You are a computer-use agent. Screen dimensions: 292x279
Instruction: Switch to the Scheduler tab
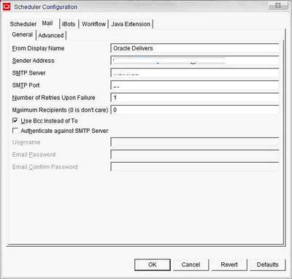pos(23,24)
